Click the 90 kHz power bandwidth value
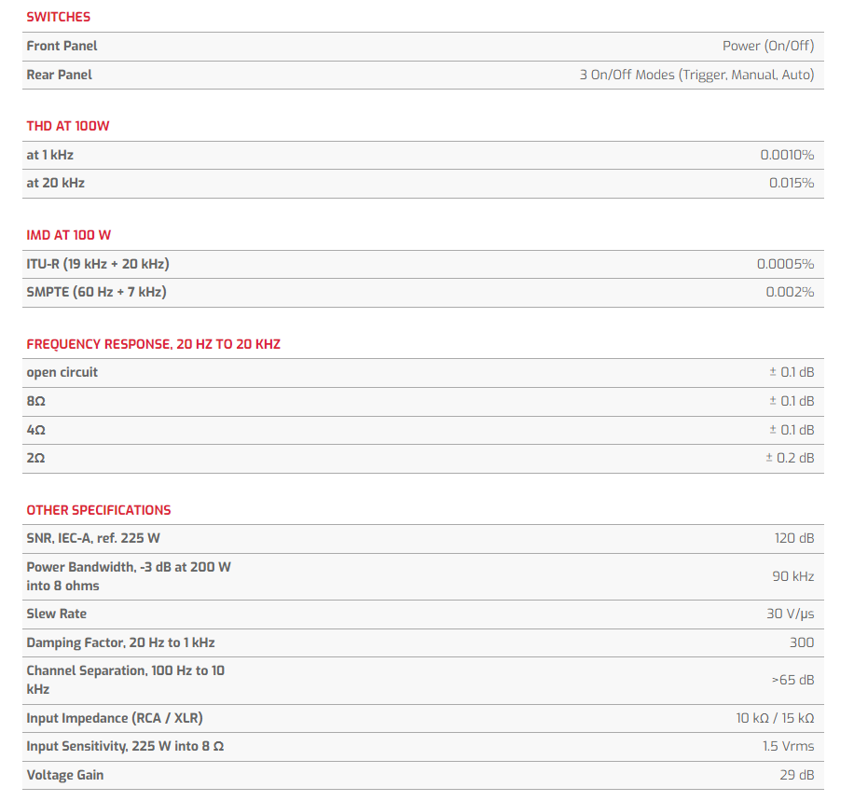Viewport: 854px width, 801px height. click(792, 576)
